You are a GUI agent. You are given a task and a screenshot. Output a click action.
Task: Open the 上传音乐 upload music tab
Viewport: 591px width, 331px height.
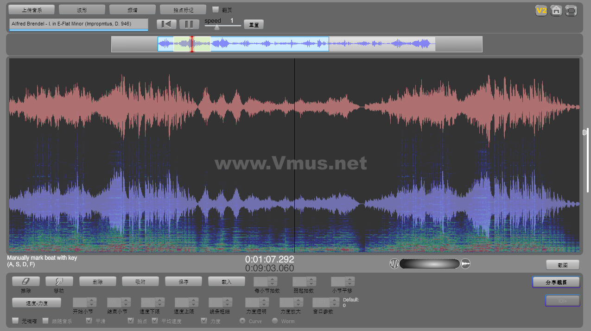(32, 10)
